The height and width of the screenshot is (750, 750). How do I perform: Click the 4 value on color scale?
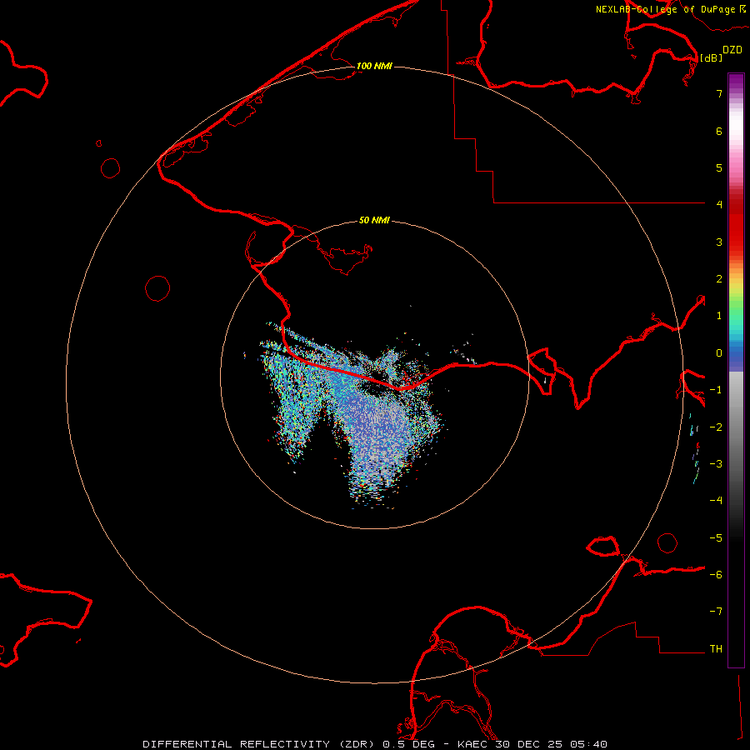tap(719, 205)
